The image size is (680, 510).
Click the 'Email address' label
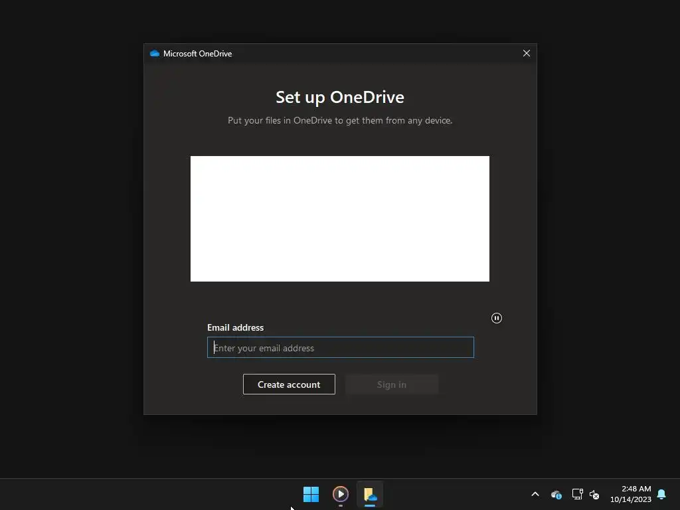click(x=236, y=327)
